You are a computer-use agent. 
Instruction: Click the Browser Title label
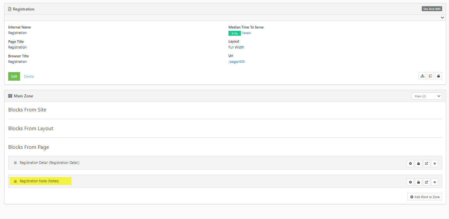[19, 56]
